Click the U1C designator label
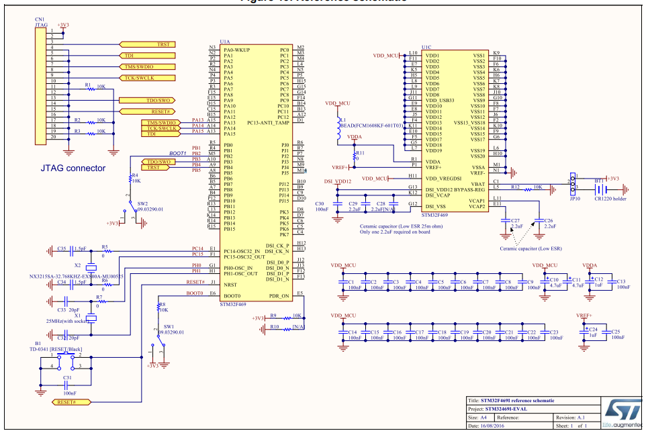 point(426,48)
